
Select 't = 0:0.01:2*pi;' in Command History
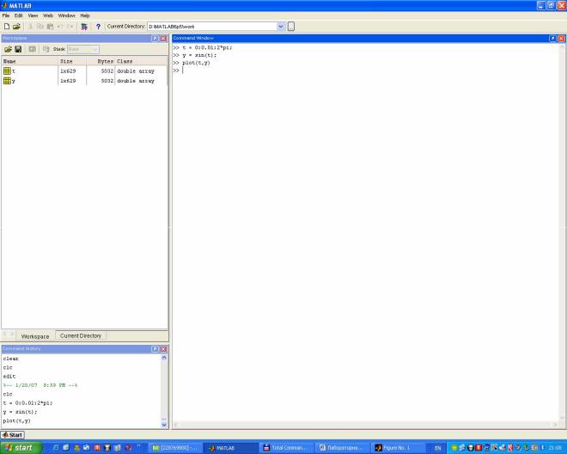(27, 402)
